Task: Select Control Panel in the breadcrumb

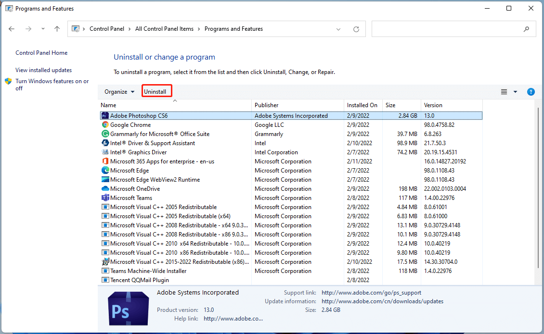Action: 106,29
